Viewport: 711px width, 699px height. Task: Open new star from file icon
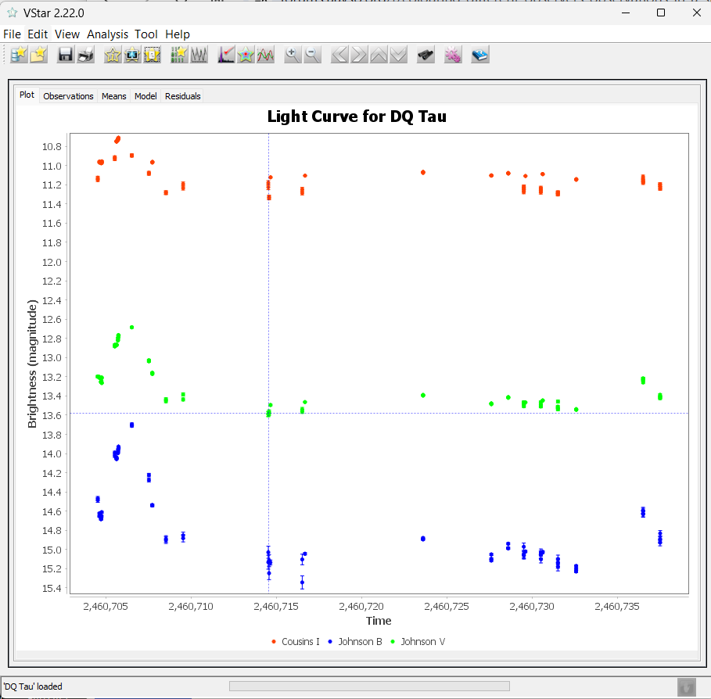pyautogui.click(x=39, y=55)
